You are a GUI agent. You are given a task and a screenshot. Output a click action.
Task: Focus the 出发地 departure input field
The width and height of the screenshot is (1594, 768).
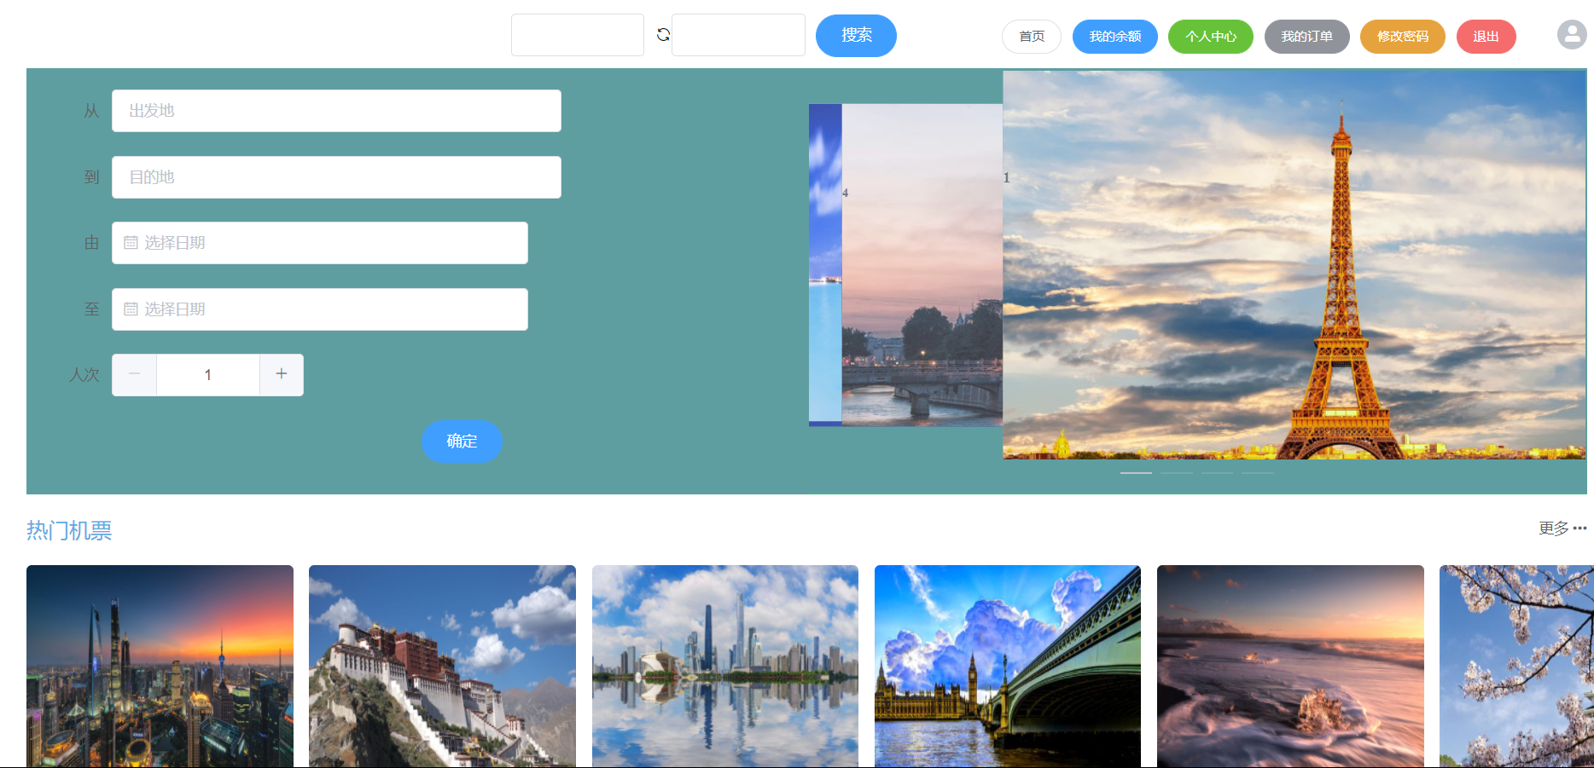pos(336,111)
